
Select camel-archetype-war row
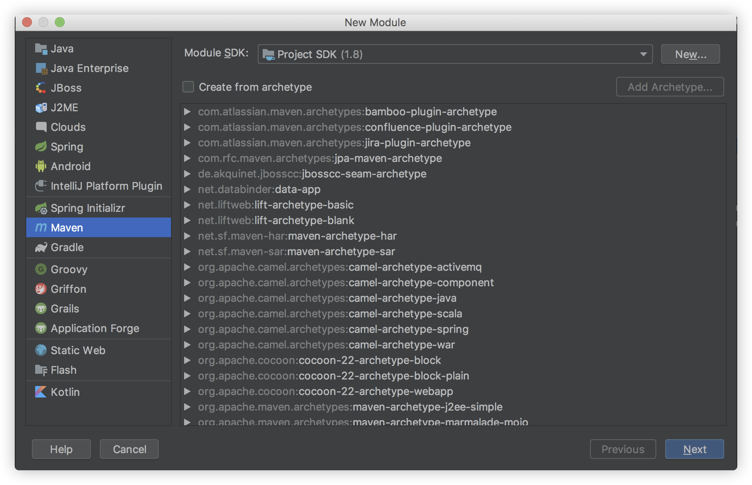[x=453, y=345]
